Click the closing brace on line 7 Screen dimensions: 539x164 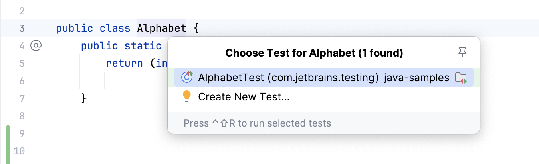point(84,98)
